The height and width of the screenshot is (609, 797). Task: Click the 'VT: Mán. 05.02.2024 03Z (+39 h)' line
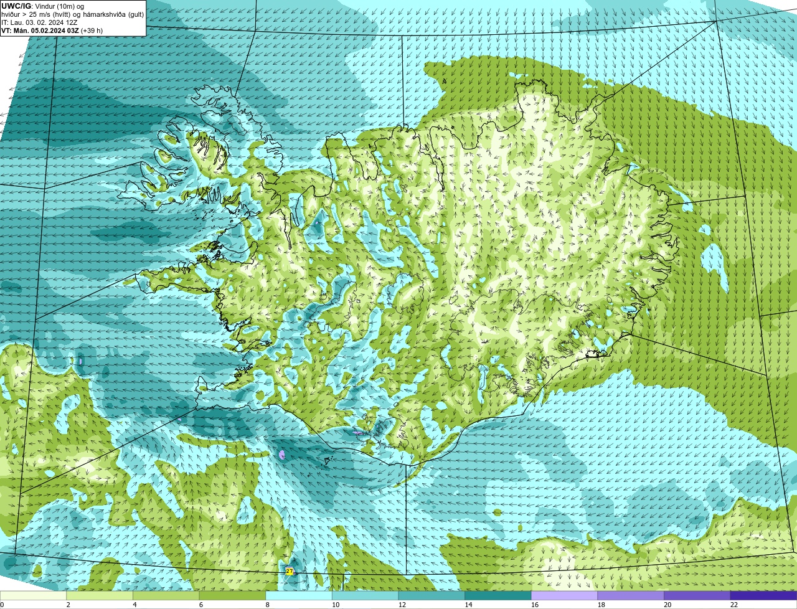[x=52, y=31]
